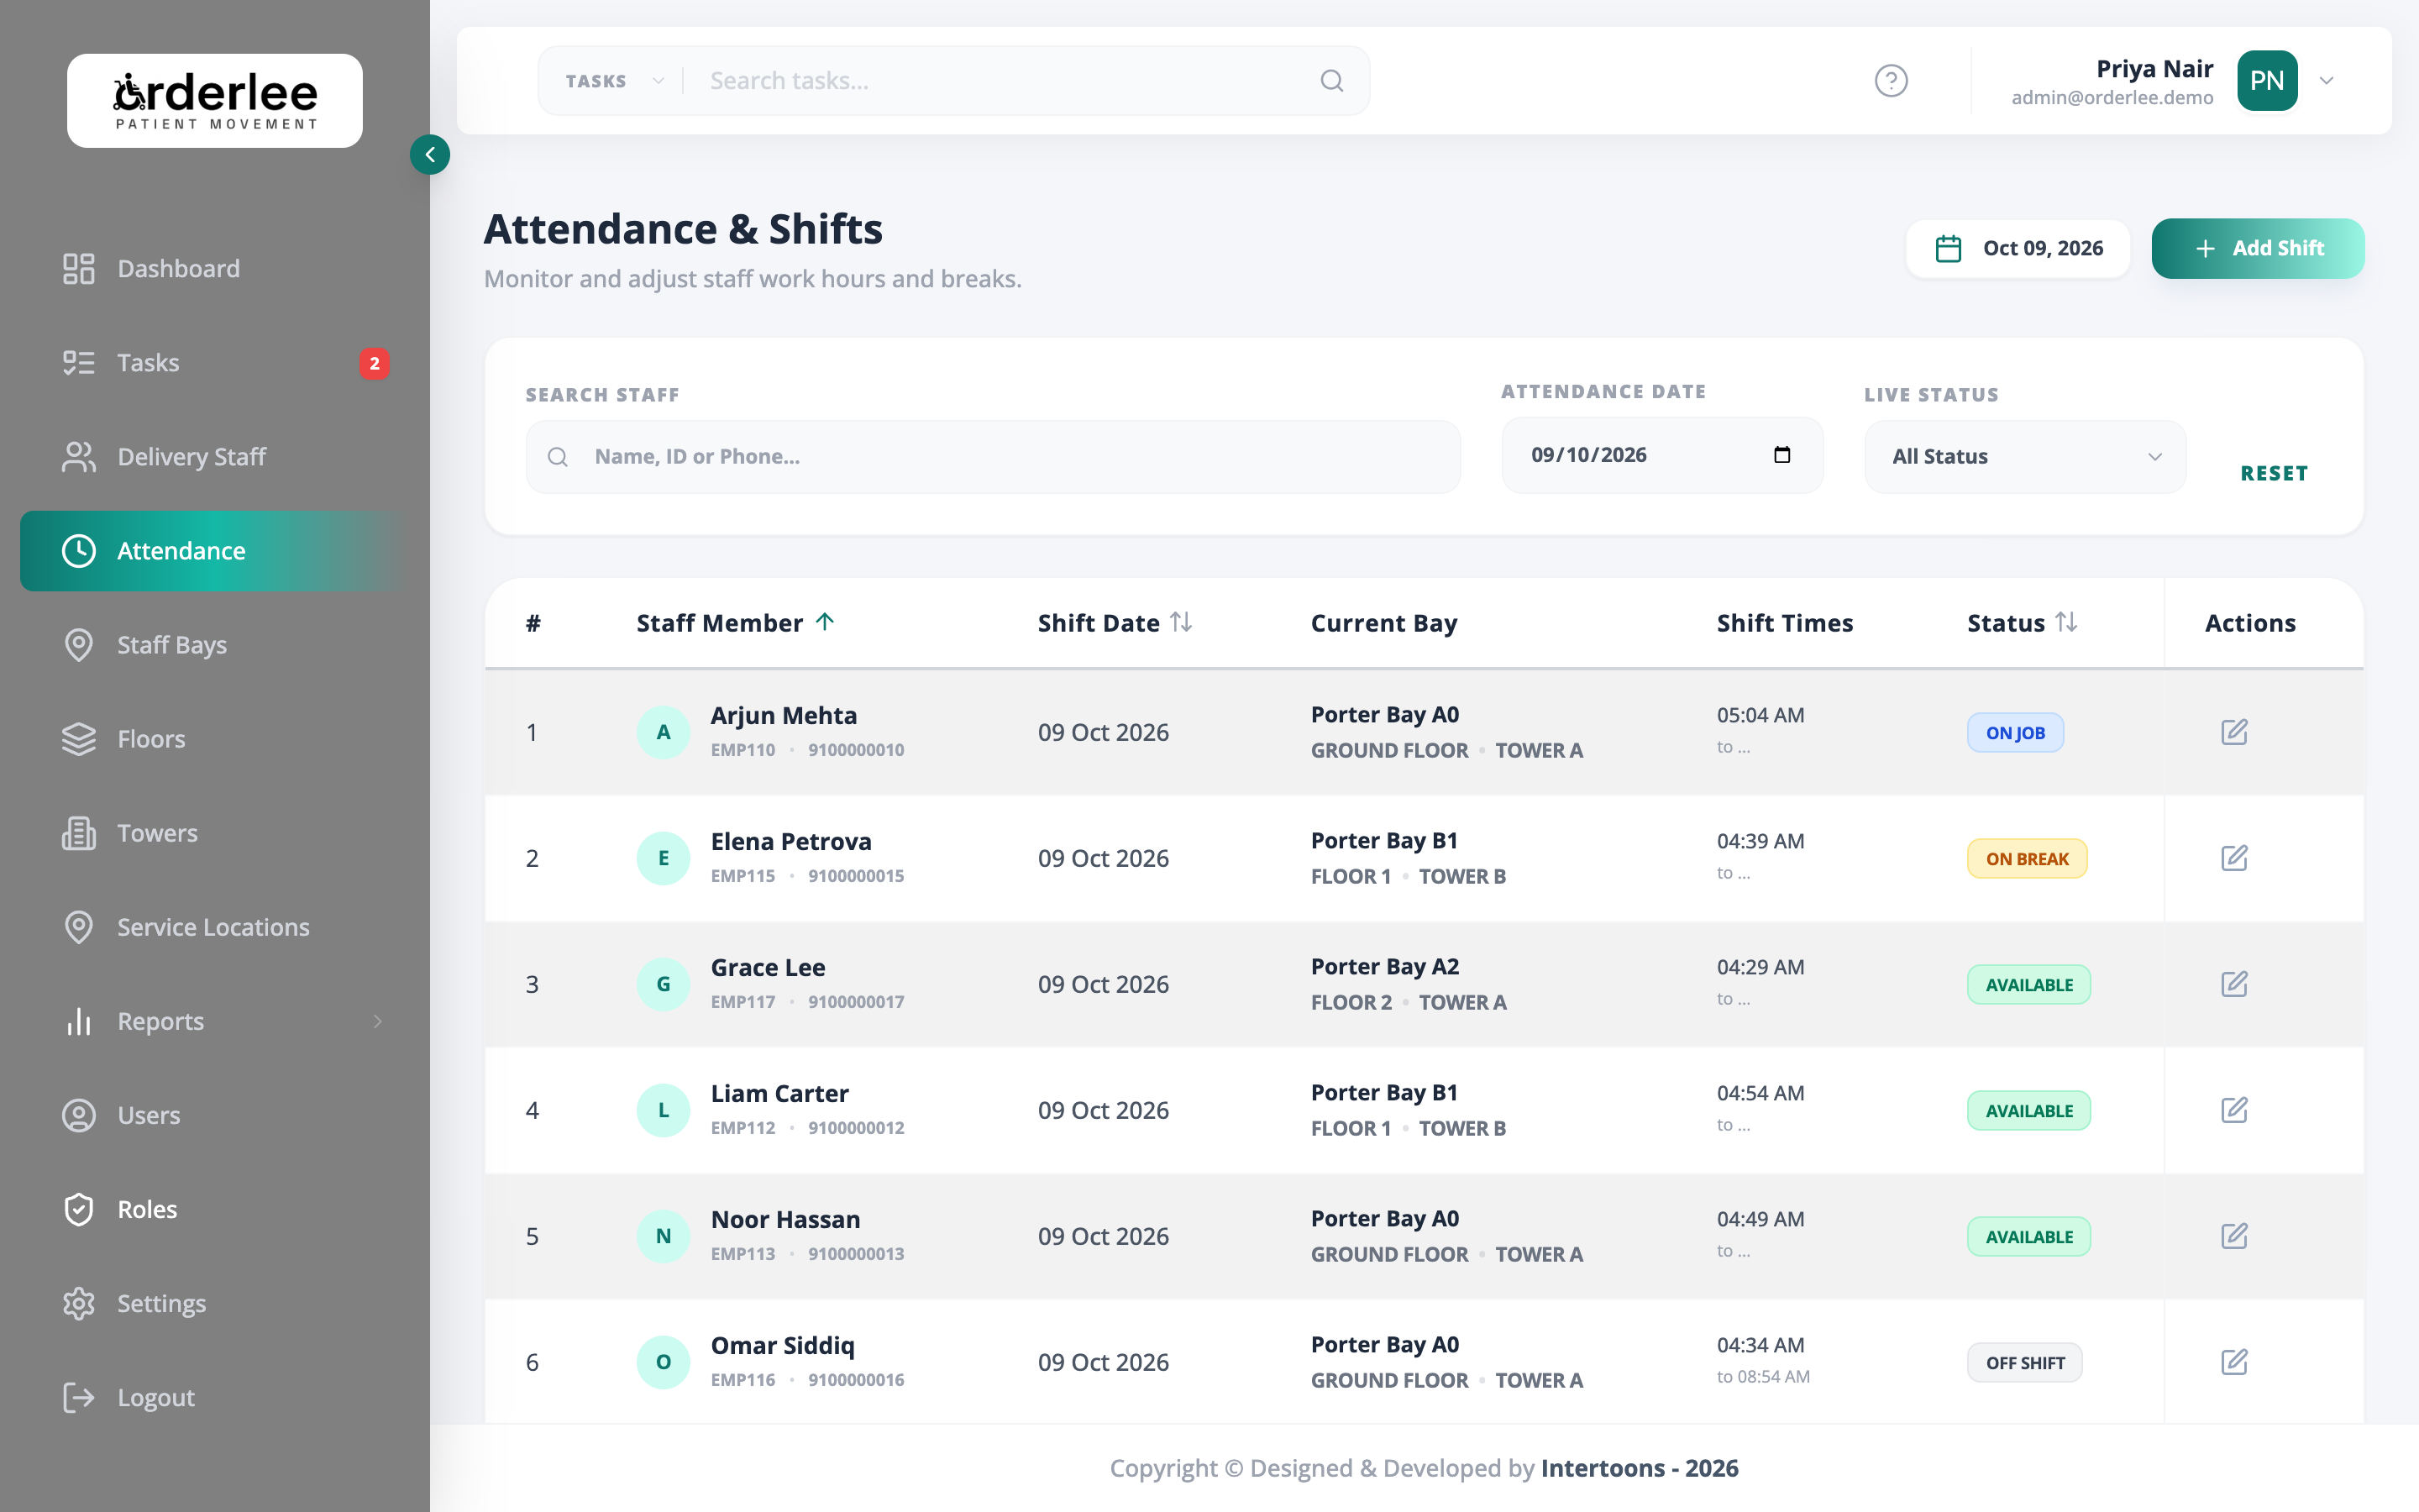Screen dimensions: 2419x1512
Task: Click the PN user avatar
Action: pyautogui.click(x=2267, y=81)
